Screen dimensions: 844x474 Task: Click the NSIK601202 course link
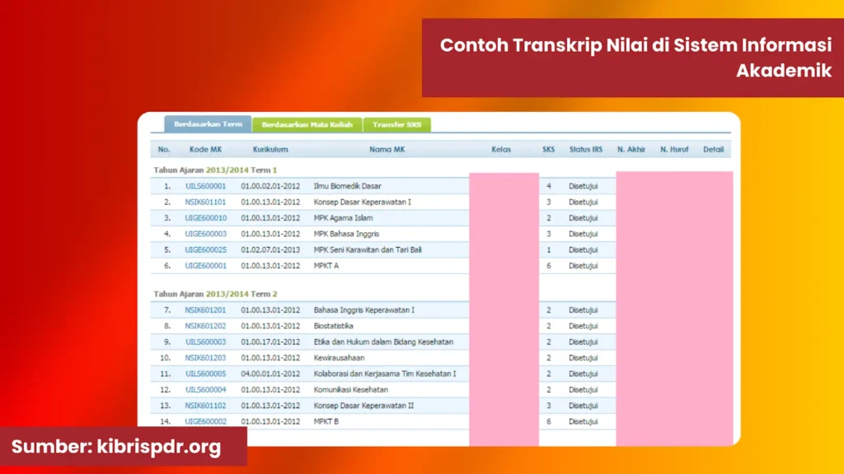pos(205,326)
